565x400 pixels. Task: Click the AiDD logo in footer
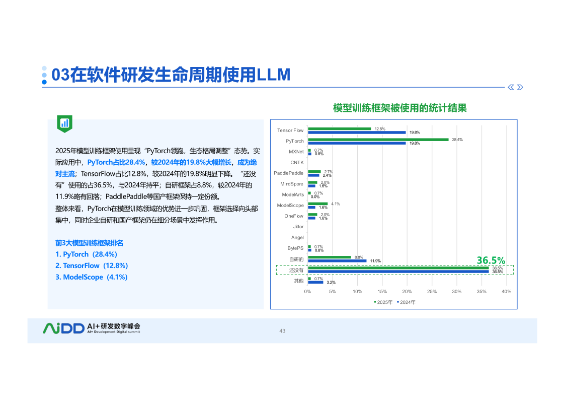[x=63, y=328]
